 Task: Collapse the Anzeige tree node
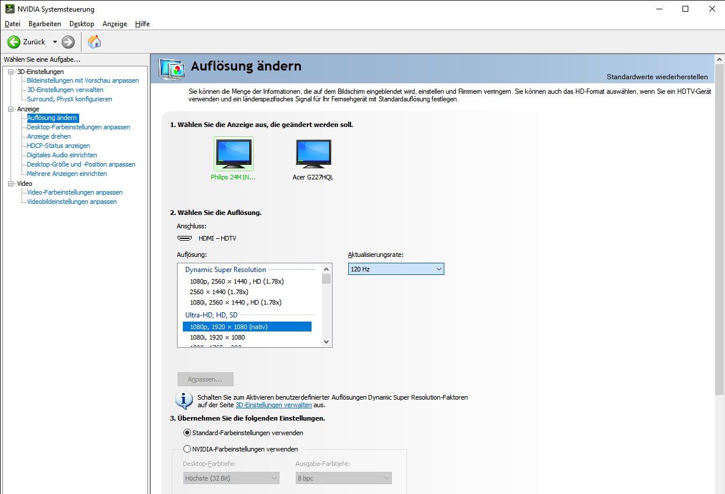pyautogui.click(x=11, y=109)
